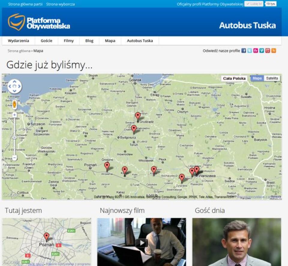Open the Vimeo profile icon

tap(262, 50)
